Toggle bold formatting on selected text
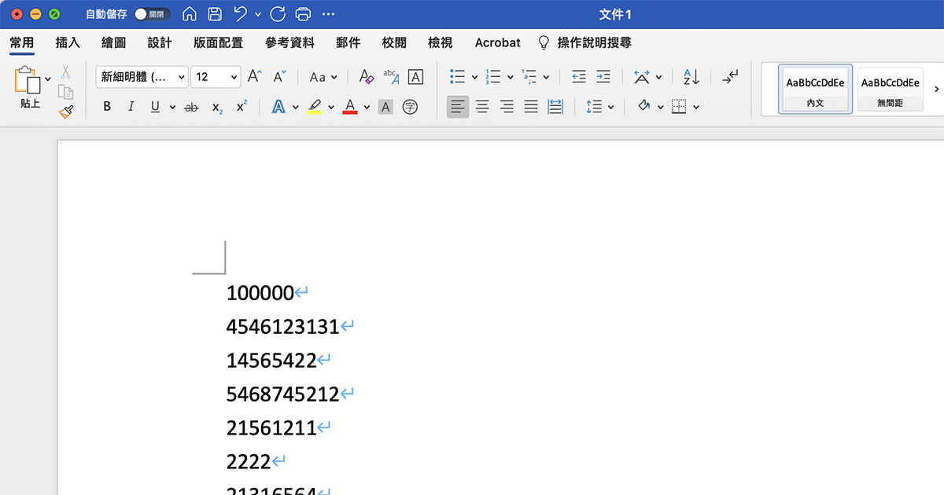Image resolution: width=944 pixels, height=495 pixels. 106,106
